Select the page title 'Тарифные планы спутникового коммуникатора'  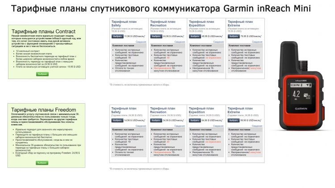pos(116,8)
